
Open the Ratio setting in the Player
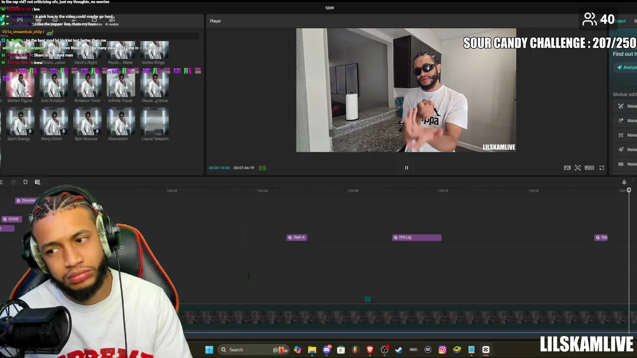(589, 168)
